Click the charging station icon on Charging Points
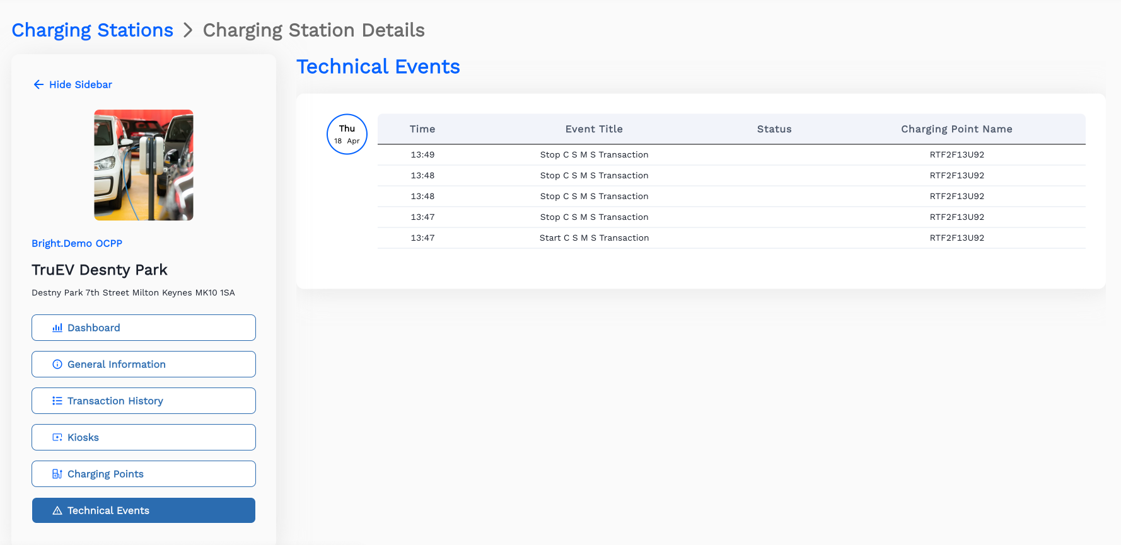Viewport: 1121px width, 545px height. point(57,474)
